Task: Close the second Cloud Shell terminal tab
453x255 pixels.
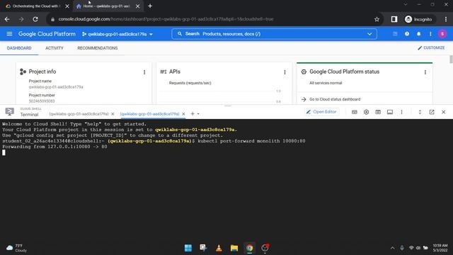Action: point(183,114)
